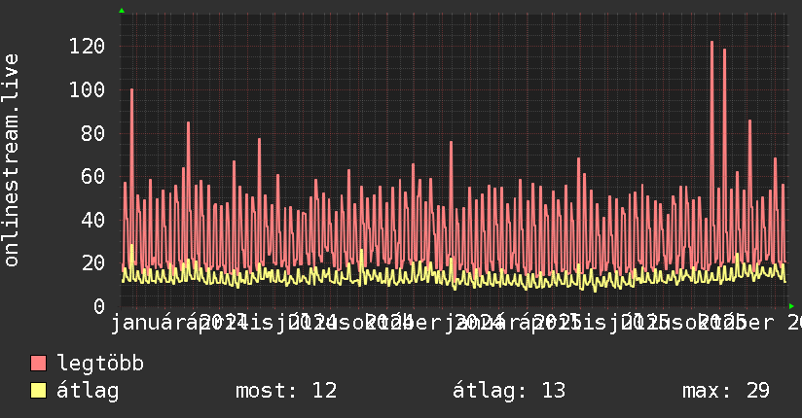Click the yellow átlag legend color swatch
802x418 pixels.
pyautogui.click(x=38, y=390)
